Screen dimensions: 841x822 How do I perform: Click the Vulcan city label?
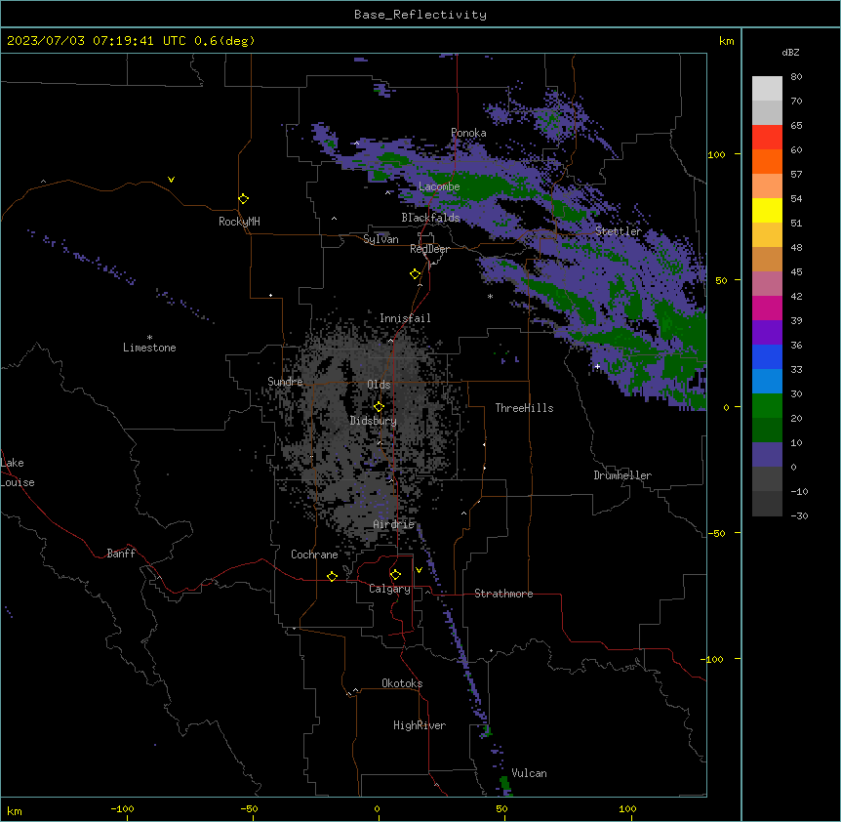pos(529,773)
